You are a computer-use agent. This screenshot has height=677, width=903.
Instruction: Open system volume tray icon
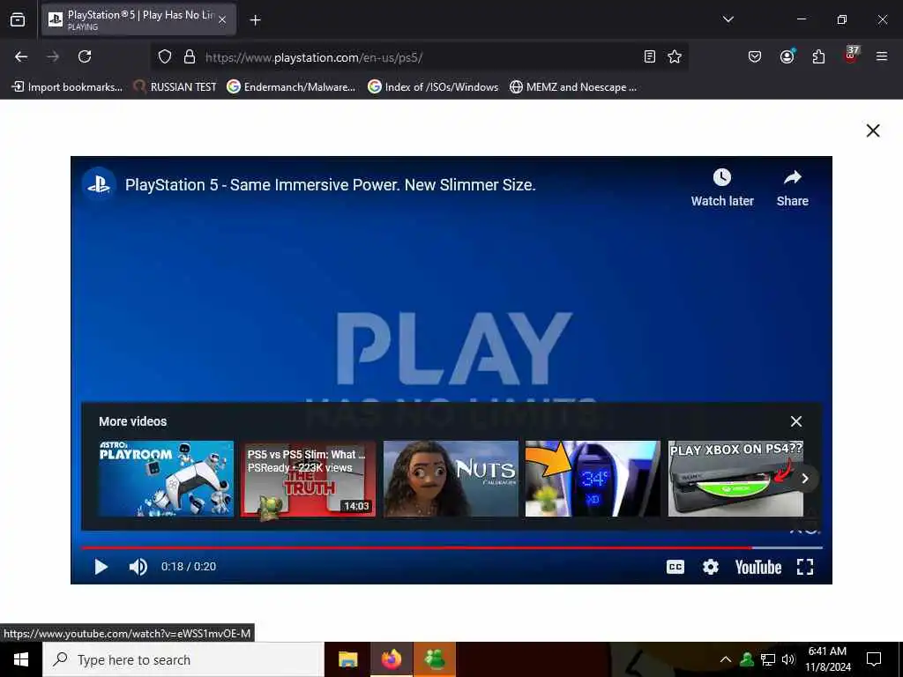(x=788, y=659)
